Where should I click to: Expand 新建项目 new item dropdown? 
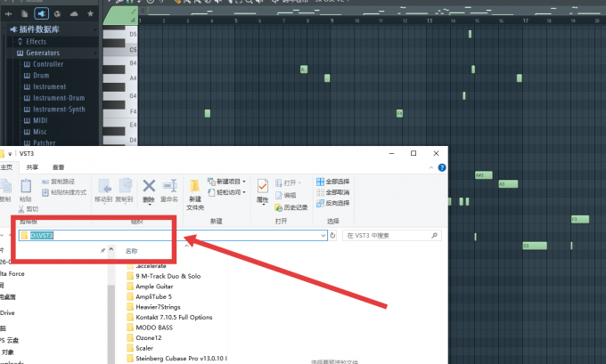click(x=244, y=182)
